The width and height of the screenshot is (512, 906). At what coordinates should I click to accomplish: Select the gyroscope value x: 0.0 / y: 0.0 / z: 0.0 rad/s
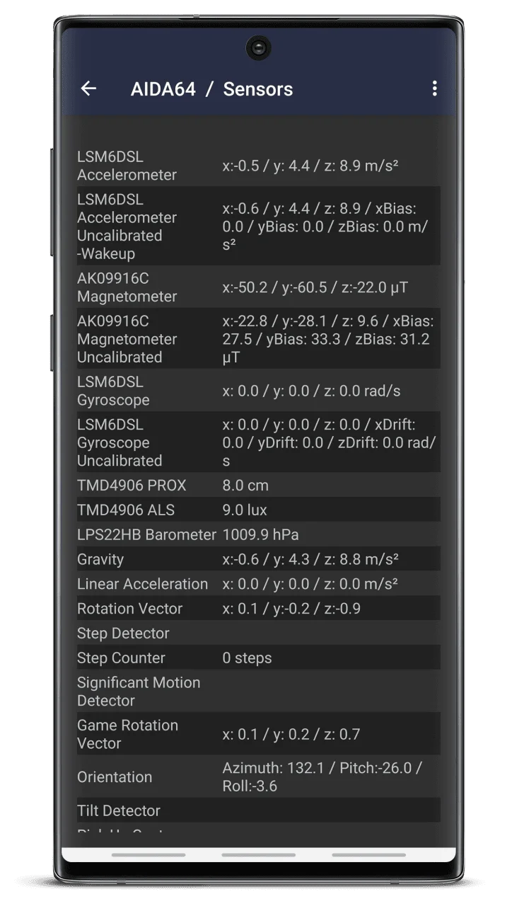pyautogui.click(x=311, y=391)
